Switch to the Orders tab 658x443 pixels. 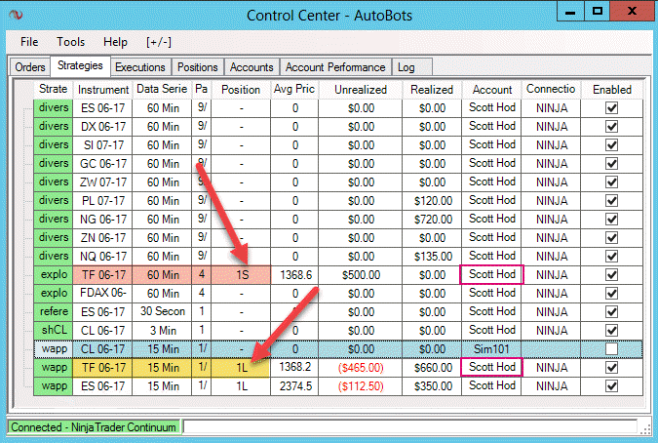[x=30, y=67]
